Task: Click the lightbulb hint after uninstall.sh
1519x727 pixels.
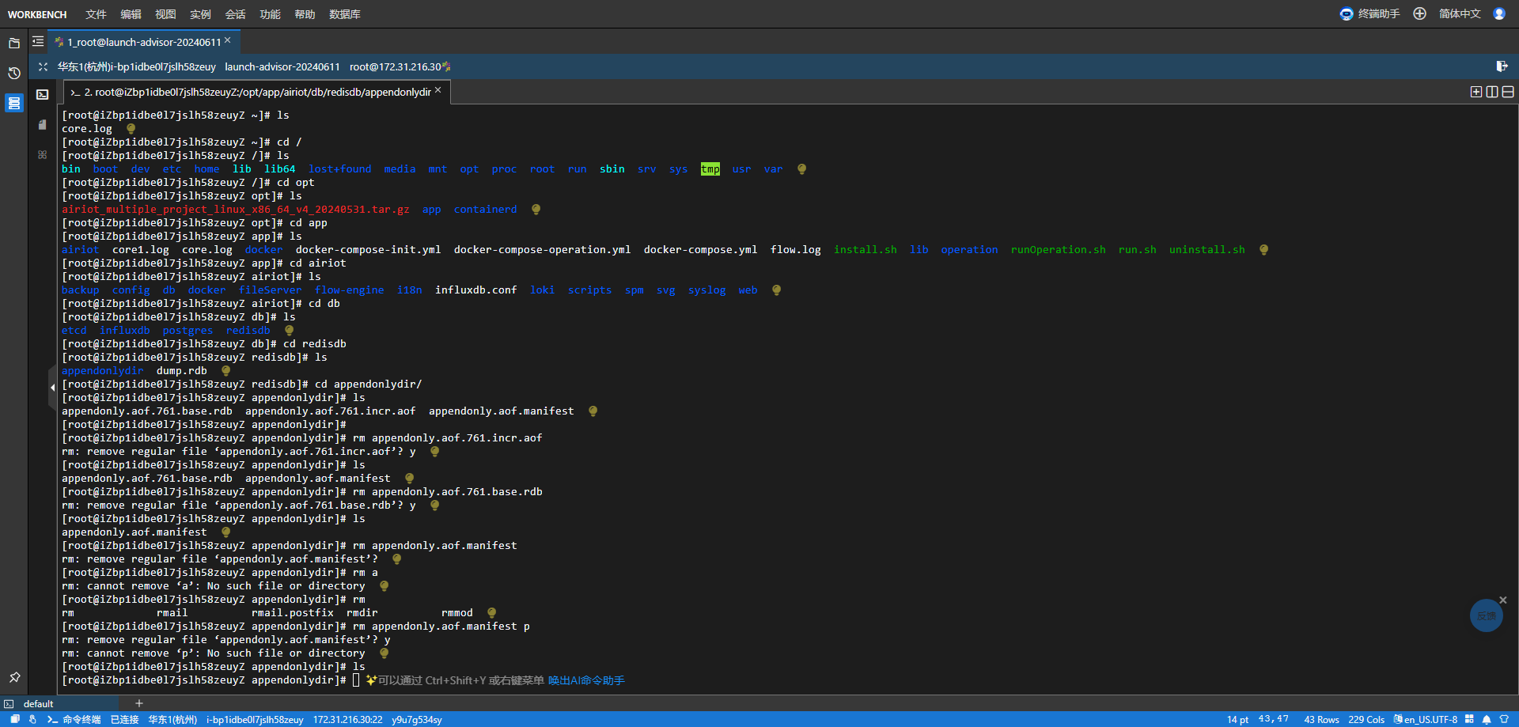Action: click(x=1263, y=249)
